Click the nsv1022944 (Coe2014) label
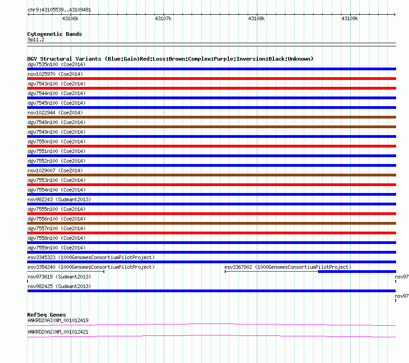The height and width of the screenshot is (363, 409). tap(55, 113)
